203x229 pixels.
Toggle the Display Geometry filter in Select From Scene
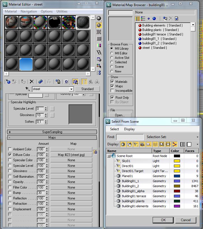tap(123, 144)
